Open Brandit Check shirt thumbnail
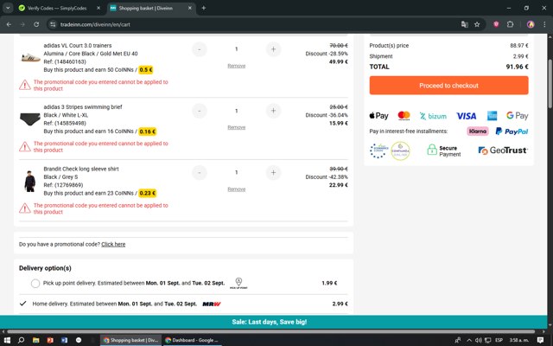The image size is (553, 346). [x=30, y=181]
